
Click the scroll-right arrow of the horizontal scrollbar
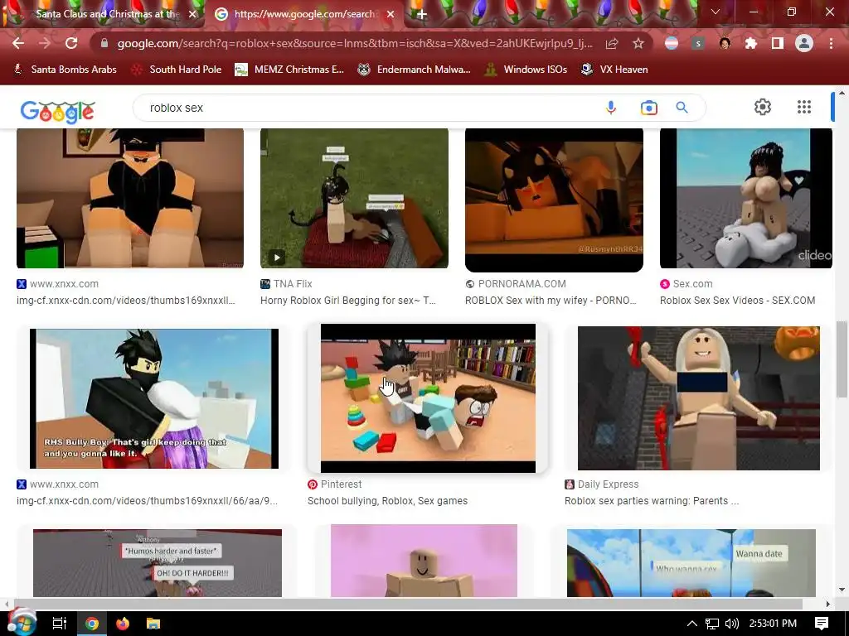click(827, 604)
